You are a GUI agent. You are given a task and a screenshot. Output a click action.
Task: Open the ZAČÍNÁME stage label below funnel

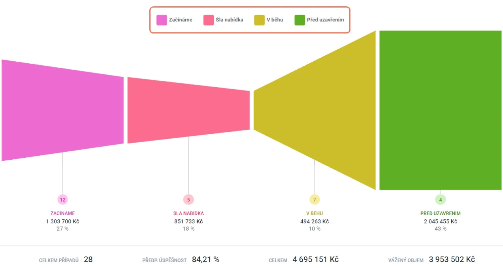[63, 213]
